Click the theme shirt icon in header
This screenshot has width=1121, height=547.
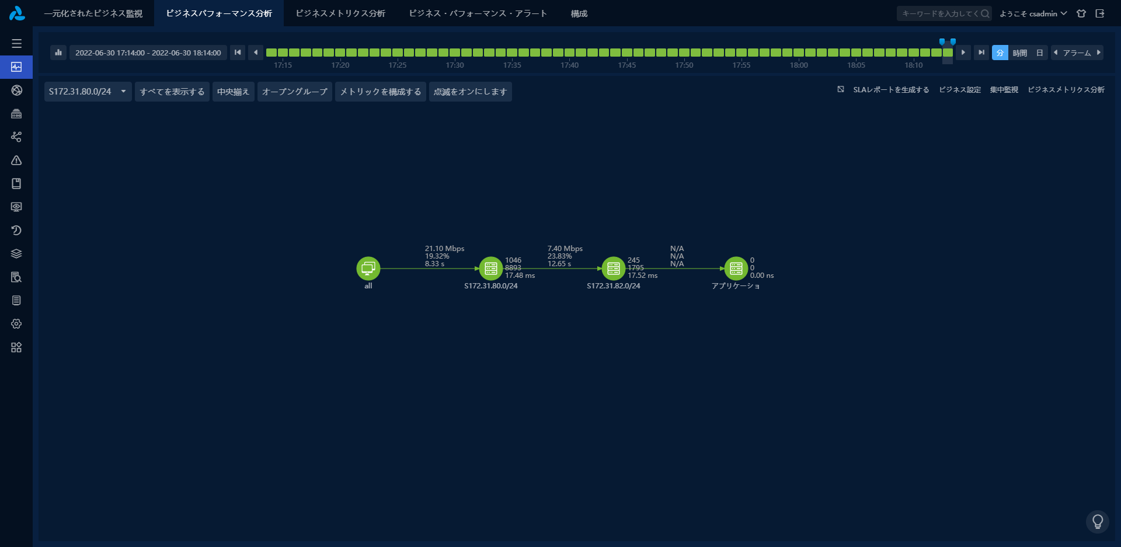pos(1081,13)
